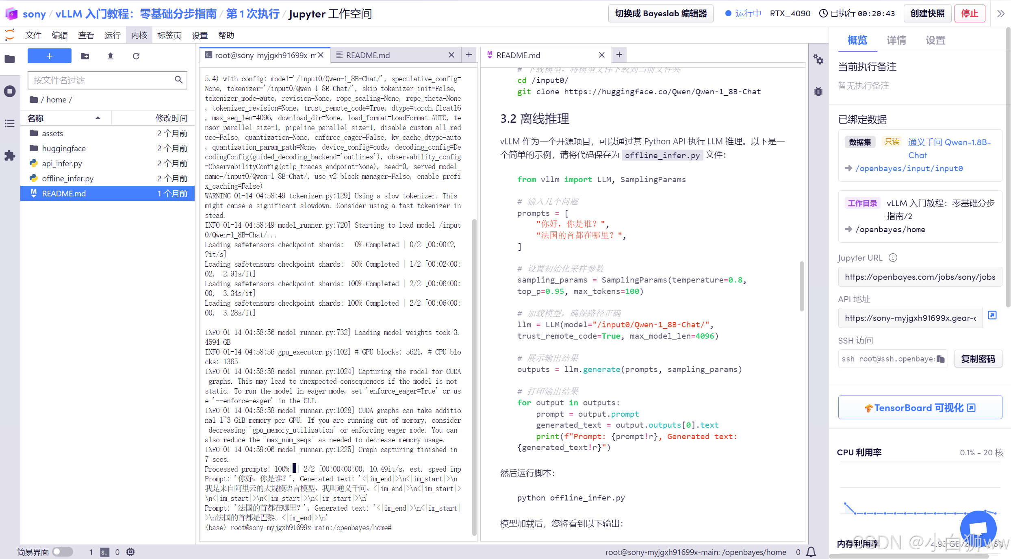Click the upload files icon
The height and width of the screenshot is (559, 1011).
(110, 56)
